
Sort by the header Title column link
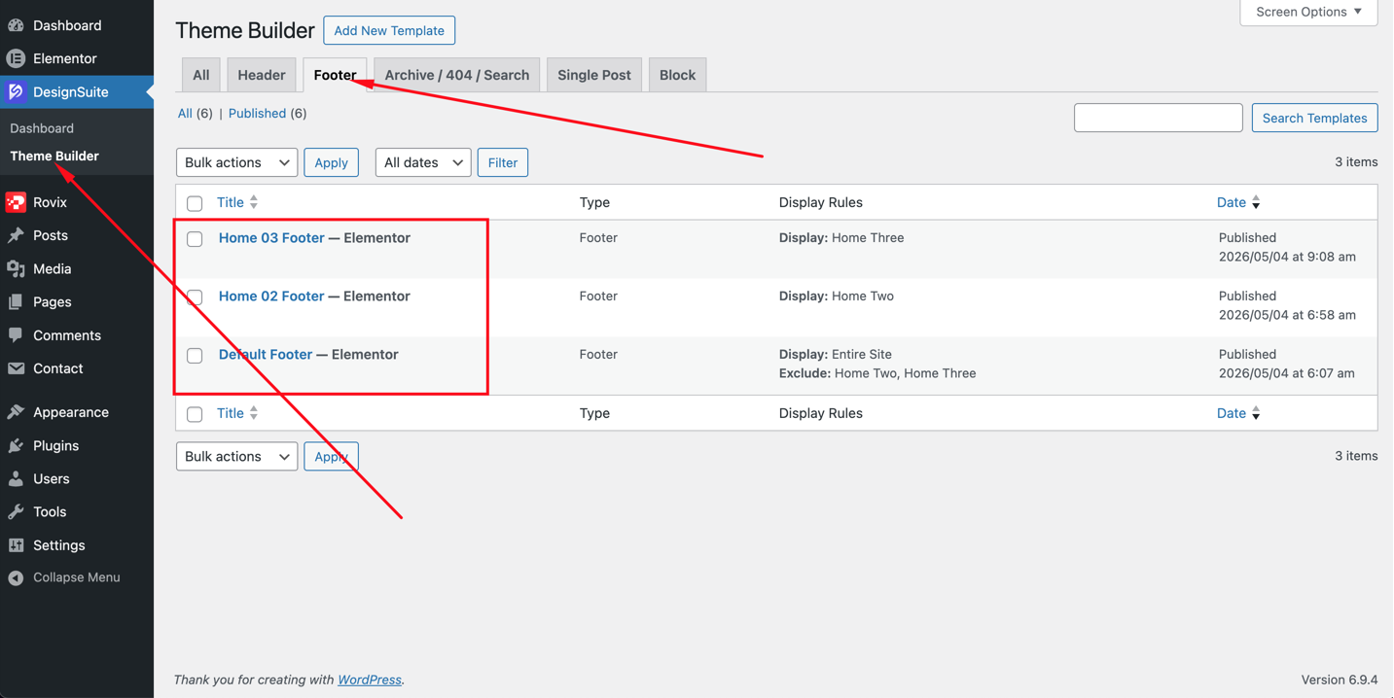tap(230, 202)
